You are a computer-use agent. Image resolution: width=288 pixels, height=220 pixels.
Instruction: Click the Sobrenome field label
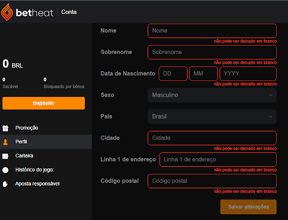point(116,52)
